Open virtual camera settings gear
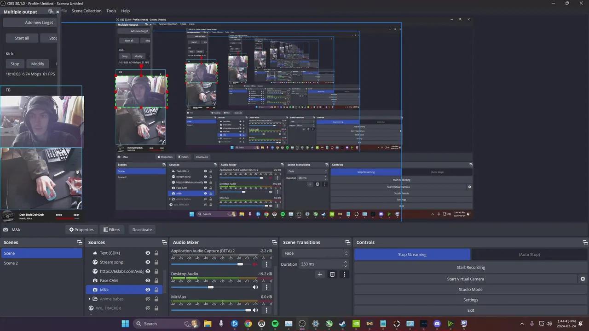Image resolution: width=589 pixels, height=331 pixels. 583,279
